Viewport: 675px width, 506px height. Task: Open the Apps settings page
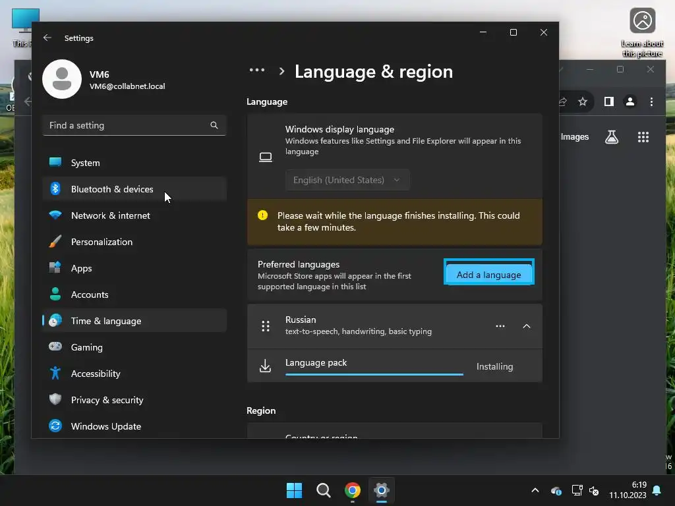pos(134,268)
